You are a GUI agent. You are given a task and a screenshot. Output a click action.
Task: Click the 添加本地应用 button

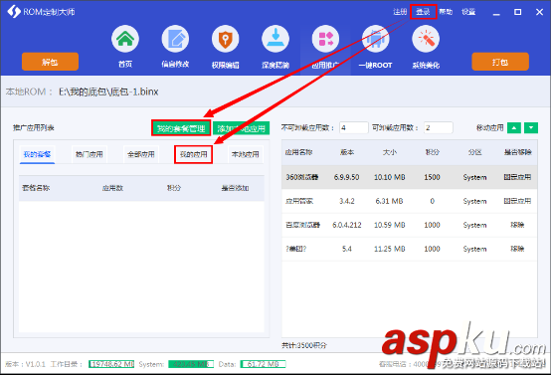[x=241, y=128]
